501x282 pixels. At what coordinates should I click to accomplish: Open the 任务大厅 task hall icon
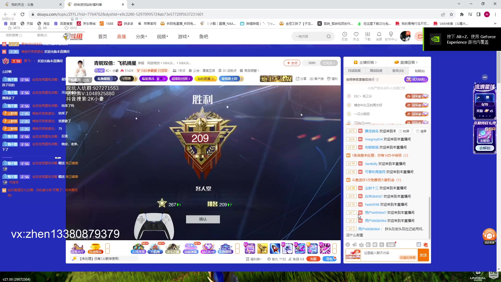coord(77,248)
